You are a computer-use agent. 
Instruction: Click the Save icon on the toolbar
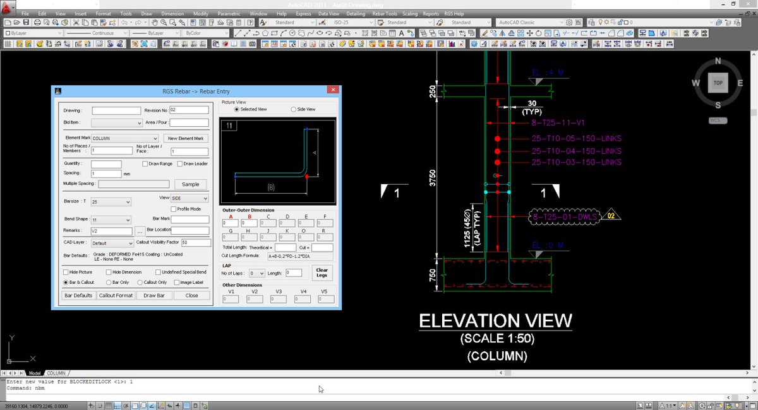point(25,23)
